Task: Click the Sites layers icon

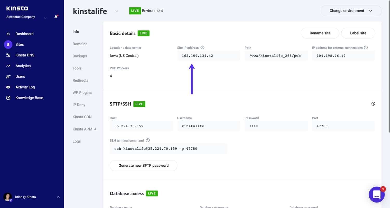Action: [x=8, y=44]
